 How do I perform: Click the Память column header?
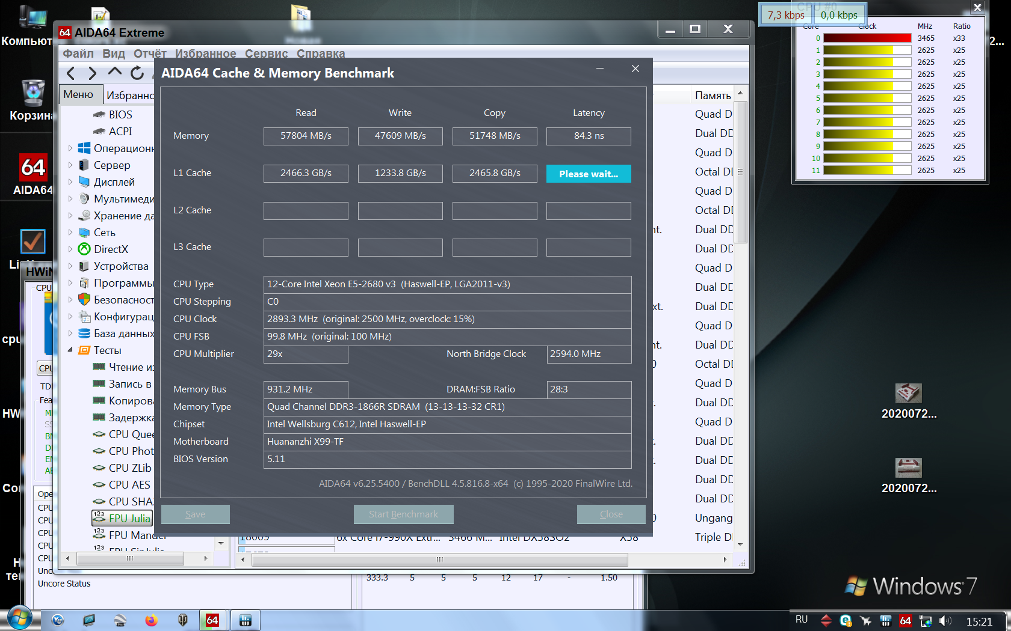click(x=713, y=96)
